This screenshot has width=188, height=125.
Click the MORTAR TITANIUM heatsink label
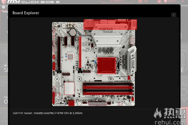point(106,30)
